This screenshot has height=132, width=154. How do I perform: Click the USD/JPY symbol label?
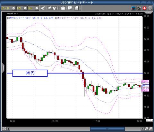(13, 14)
